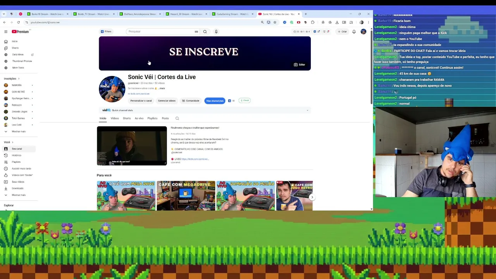The height and width of the screenshot is (279, 496).
Task: Open the notifications bell
Action: tap(354, 31)
